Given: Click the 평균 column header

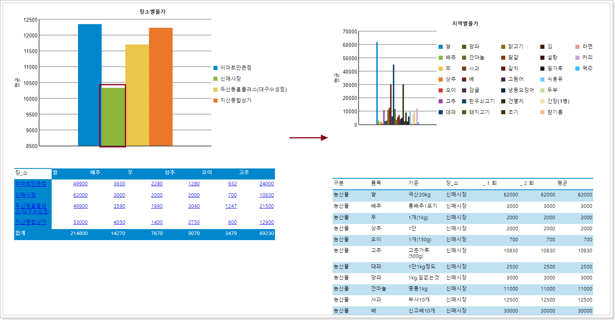Looking at the screenshot, I should coord(562,183).
